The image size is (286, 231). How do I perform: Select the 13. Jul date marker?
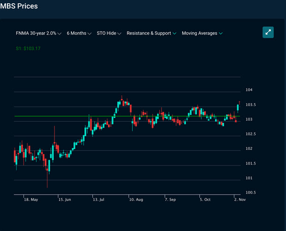[99, 200]
